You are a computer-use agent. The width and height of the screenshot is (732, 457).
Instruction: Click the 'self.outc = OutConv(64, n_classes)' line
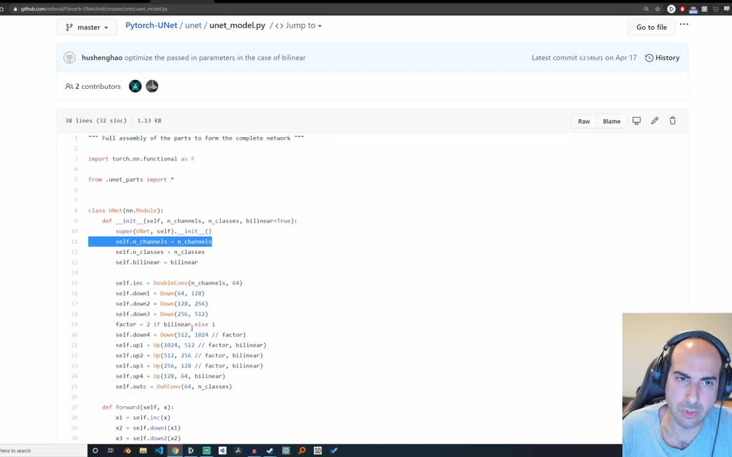click(173, 387)
